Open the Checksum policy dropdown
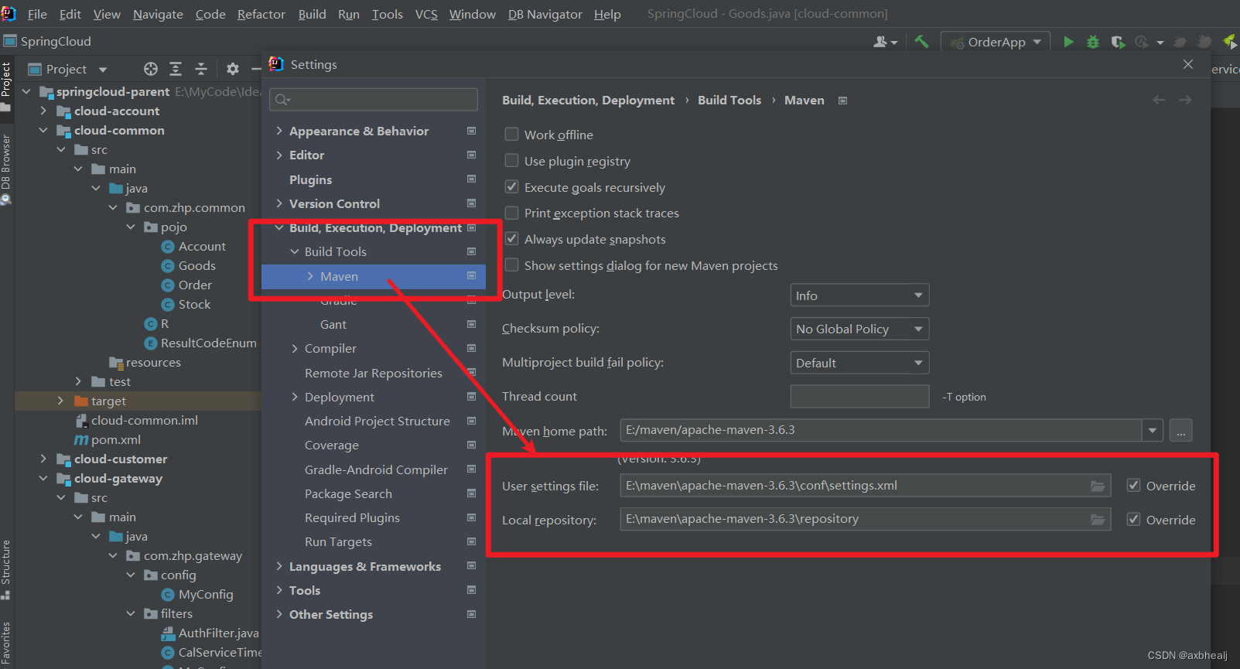The height and width of the screenshot is (669, 1240). pyautogui.click(x=859, y=329)
